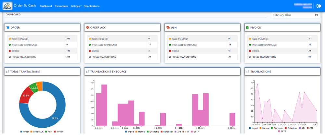Click the February 2024 month input field

[x=295, y=15]
